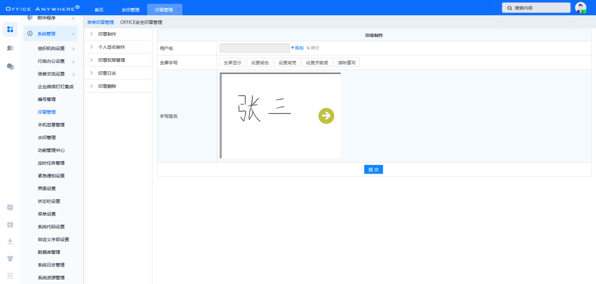
Task: Open the user avatar in top right
Action: coord(580,8)
